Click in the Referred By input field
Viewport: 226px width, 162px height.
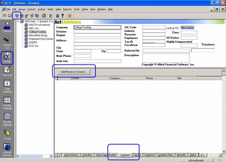[x=166, y=51]
